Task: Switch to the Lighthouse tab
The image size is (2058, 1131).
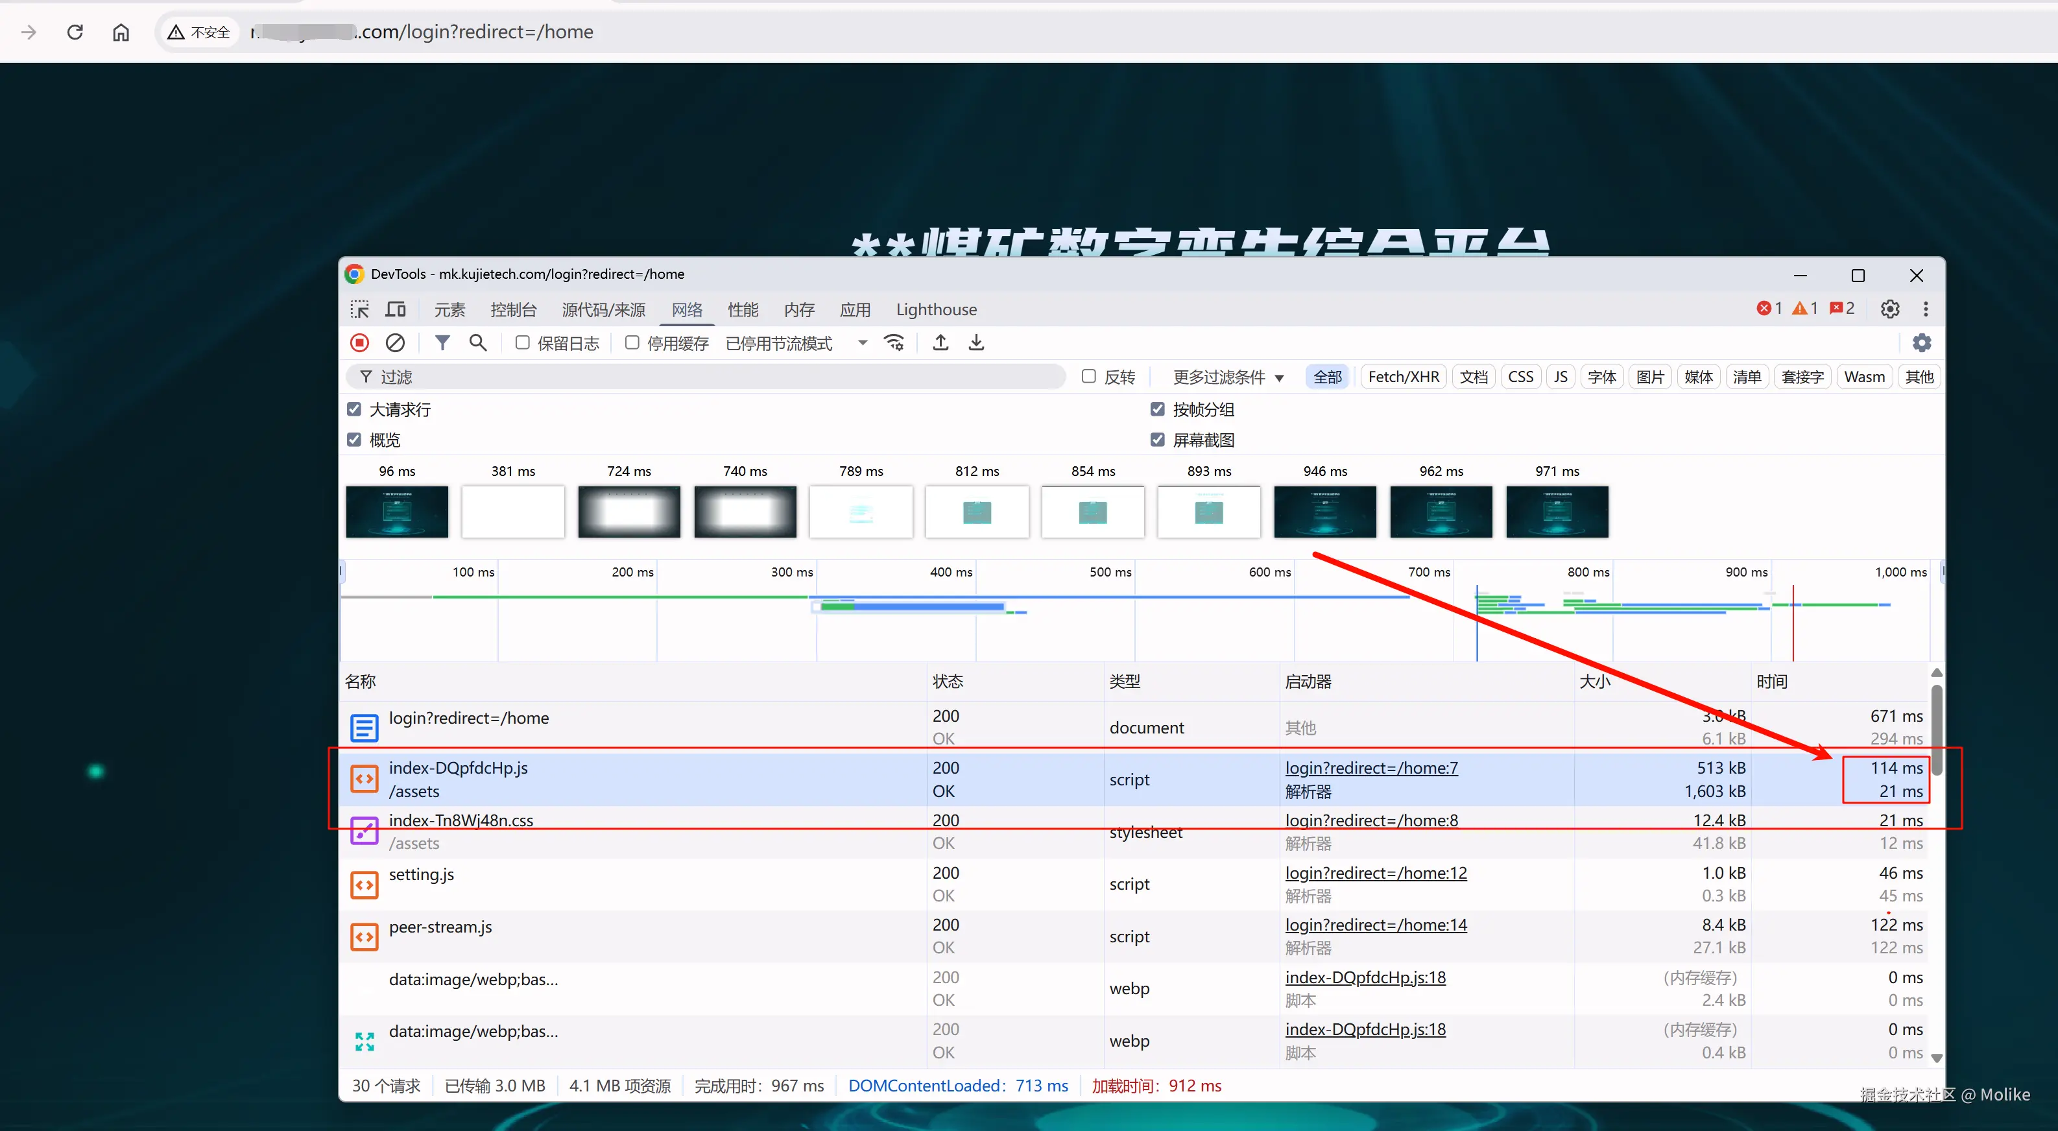Action: [935, 309]
